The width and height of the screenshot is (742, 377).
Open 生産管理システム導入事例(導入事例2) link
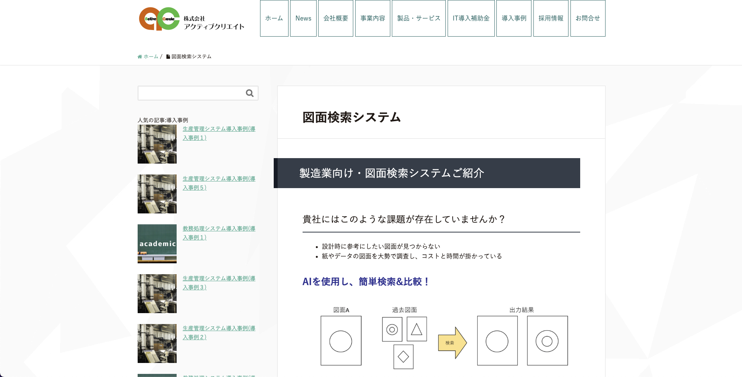219,333
